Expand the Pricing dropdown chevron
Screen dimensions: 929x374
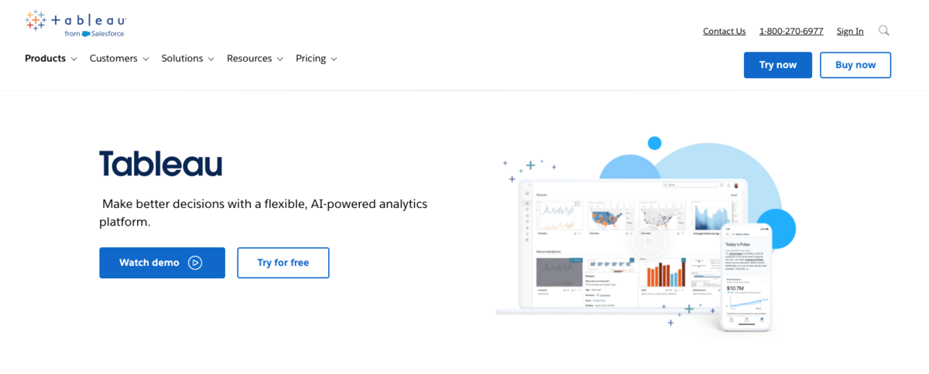coord(334,59)
